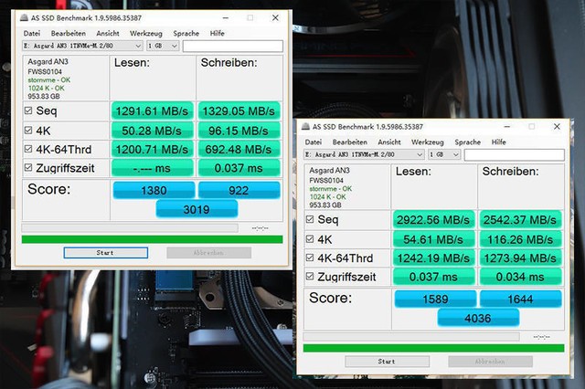The width and height of the screenshot is (585, 389).
Task: Click the read score 1380
Action: coord(154,190)
